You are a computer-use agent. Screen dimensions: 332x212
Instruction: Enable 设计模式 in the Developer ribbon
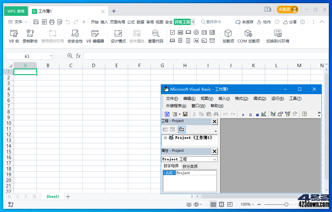(118, 36)
